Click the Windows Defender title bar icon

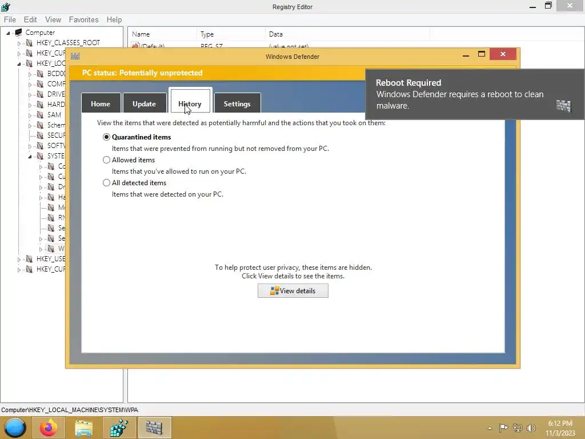pos(75,57)
